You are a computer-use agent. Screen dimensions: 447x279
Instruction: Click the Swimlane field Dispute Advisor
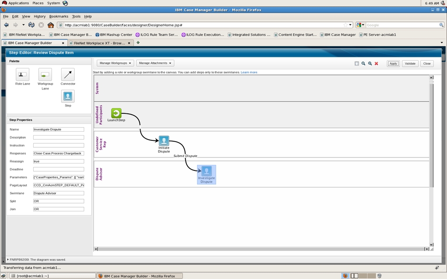pos(58,193)
